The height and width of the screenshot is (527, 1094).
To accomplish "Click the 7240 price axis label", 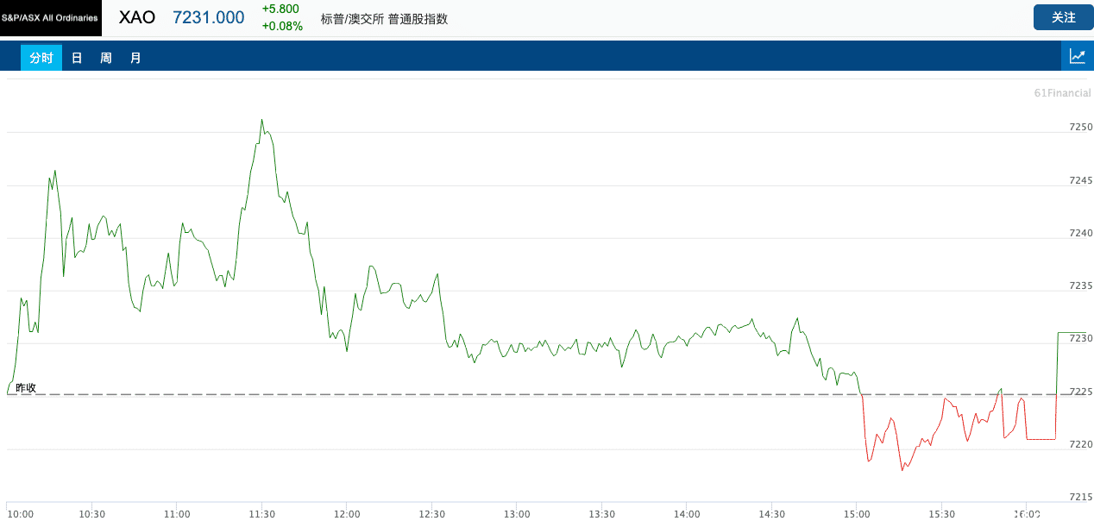I will [x=1080, y=233].
